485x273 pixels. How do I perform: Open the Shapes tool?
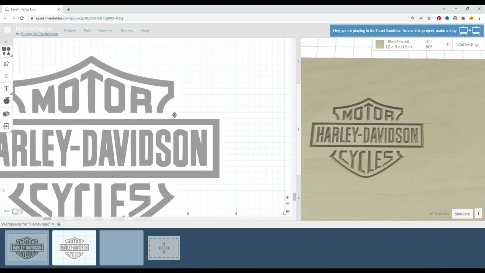(x=6, y=51)
